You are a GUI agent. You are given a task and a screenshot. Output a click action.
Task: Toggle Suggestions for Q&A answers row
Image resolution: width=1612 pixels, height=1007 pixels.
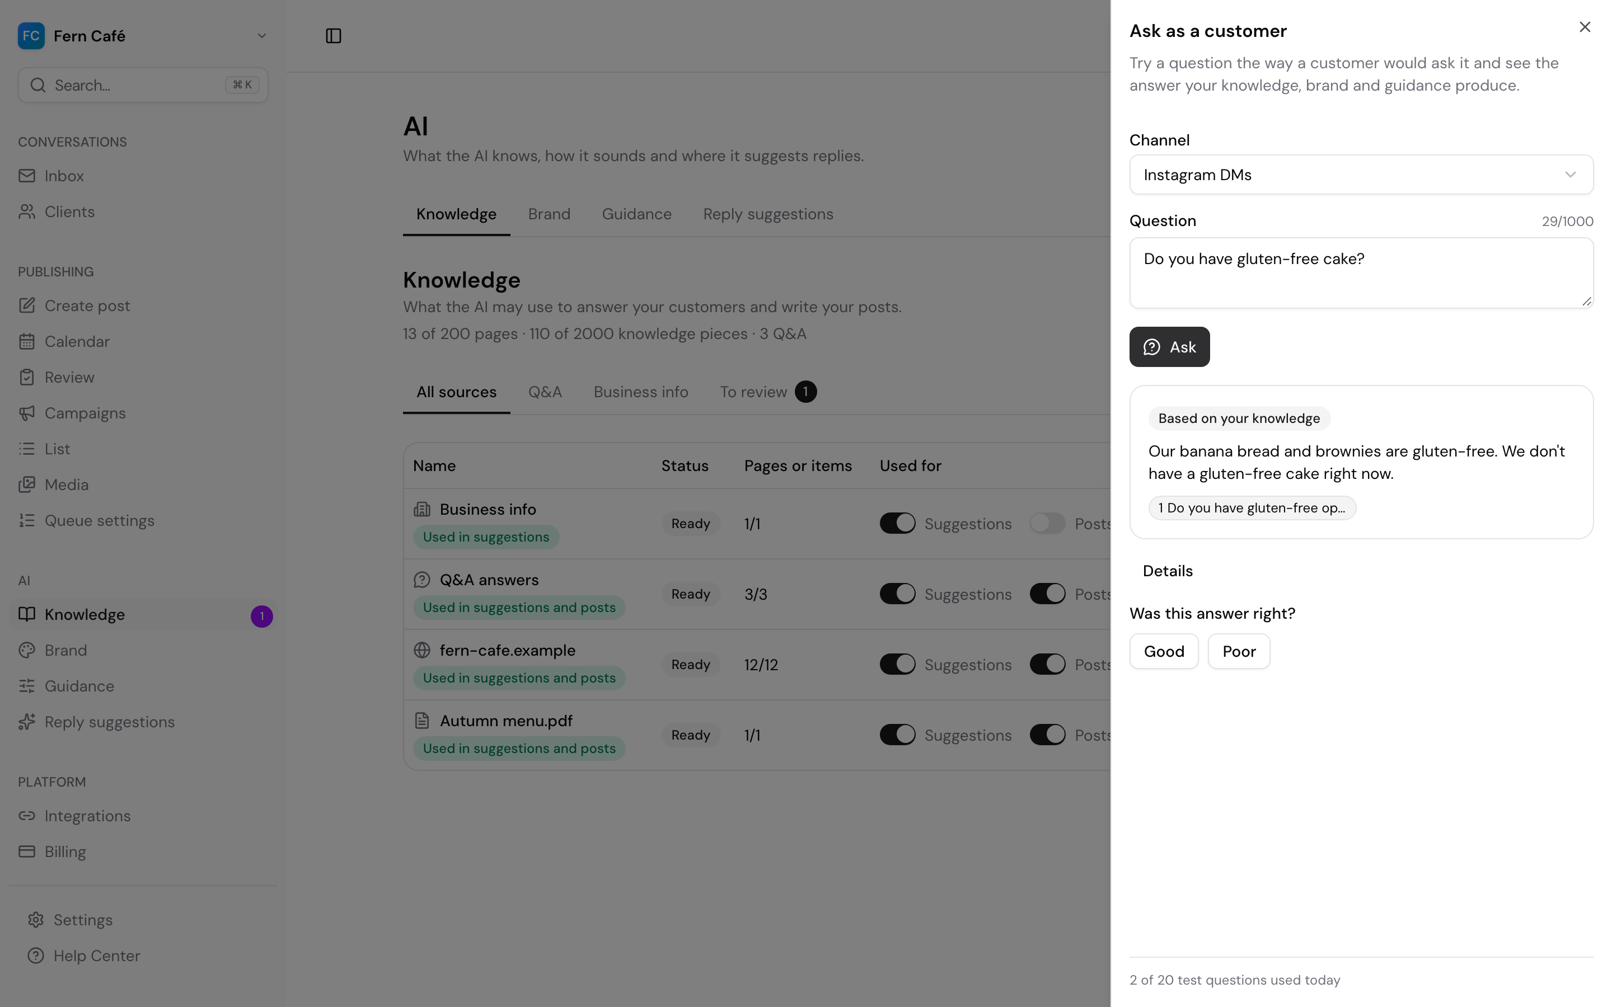pyautogui.click(x=897, y=594)
